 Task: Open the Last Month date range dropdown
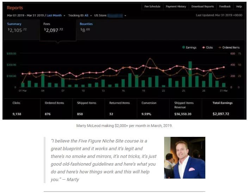[x=64, y=16]
